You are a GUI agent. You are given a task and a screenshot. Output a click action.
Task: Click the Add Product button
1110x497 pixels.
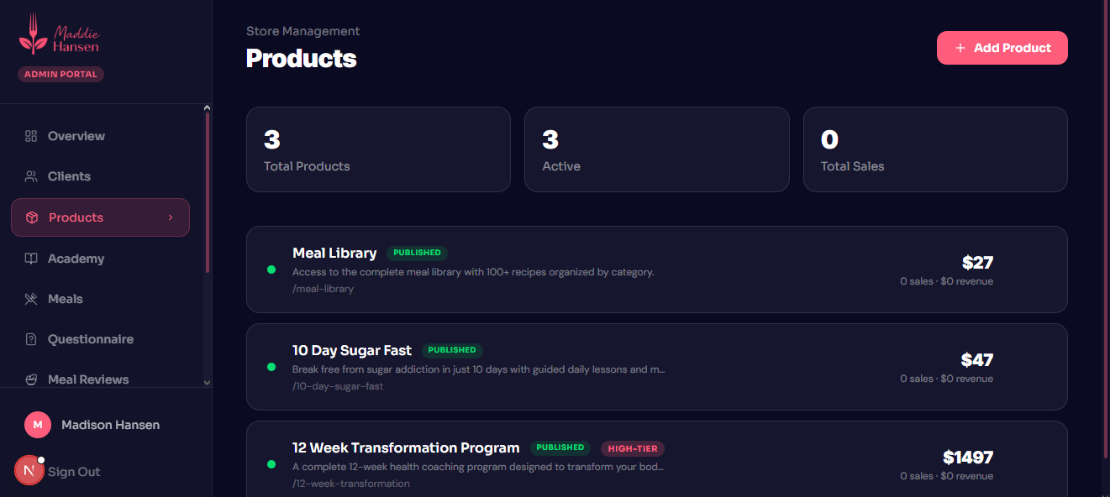click(1002, 48)
